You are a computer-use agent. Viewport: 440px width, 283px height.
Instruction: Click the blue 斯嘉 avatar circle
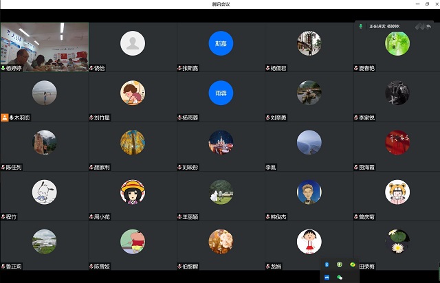(x=221, y=43)
